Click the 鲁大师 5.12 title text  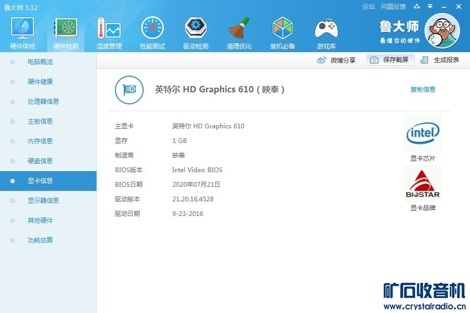point(21,7)
